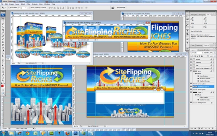
Task: Collapse effects arrow on strip layer
Action: (214, 71)
